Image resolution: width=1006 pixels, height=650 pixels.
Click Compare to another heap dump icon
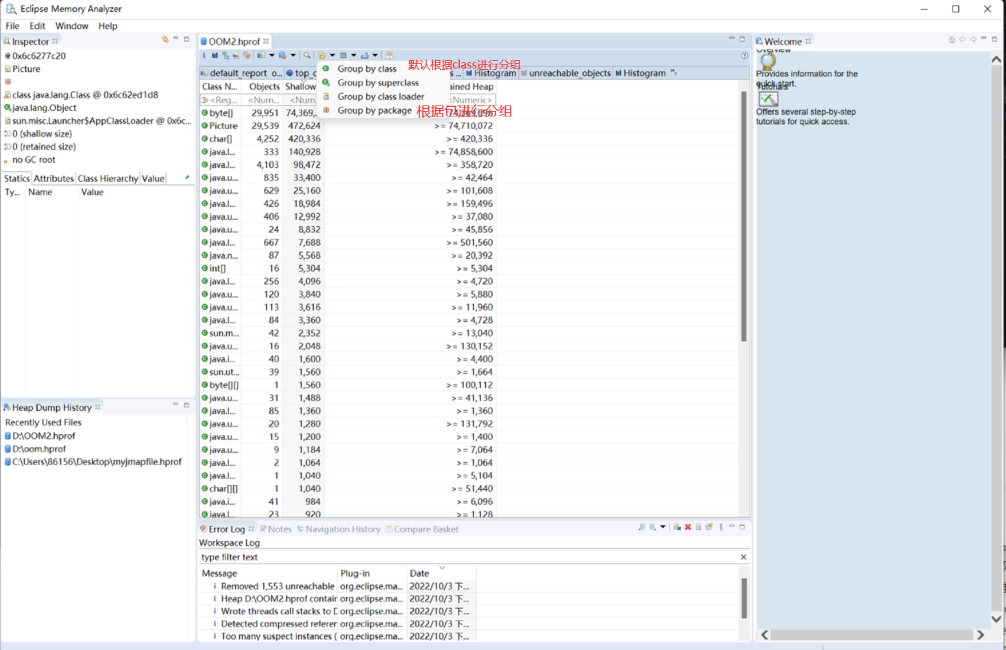click(389, 55)
